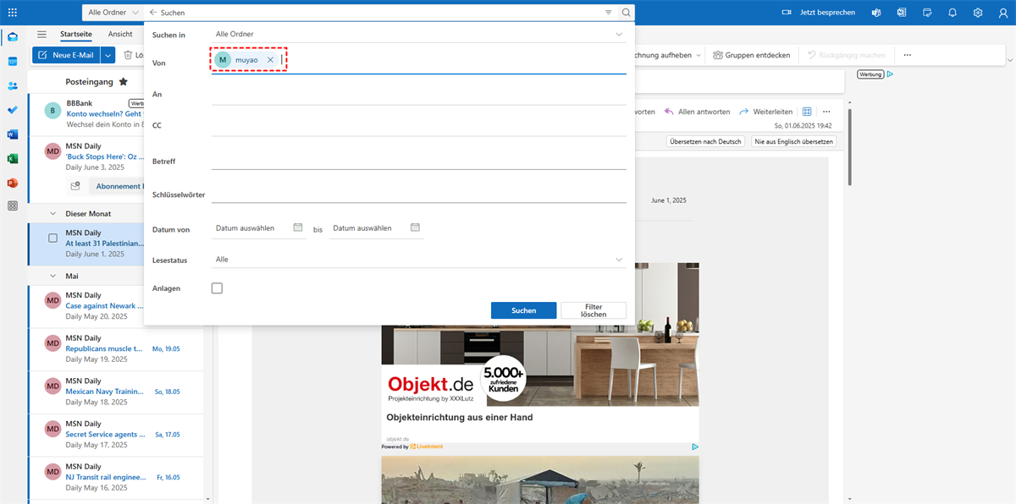Click into the Schlüsselwörter field
The image size is (1016, 504).
(419, 194)
